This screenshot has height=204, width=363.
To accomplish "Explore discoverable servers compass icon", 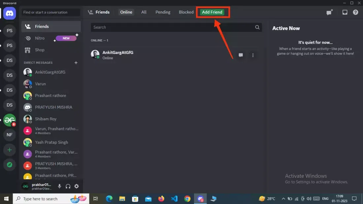I will (x=10, y=165).
